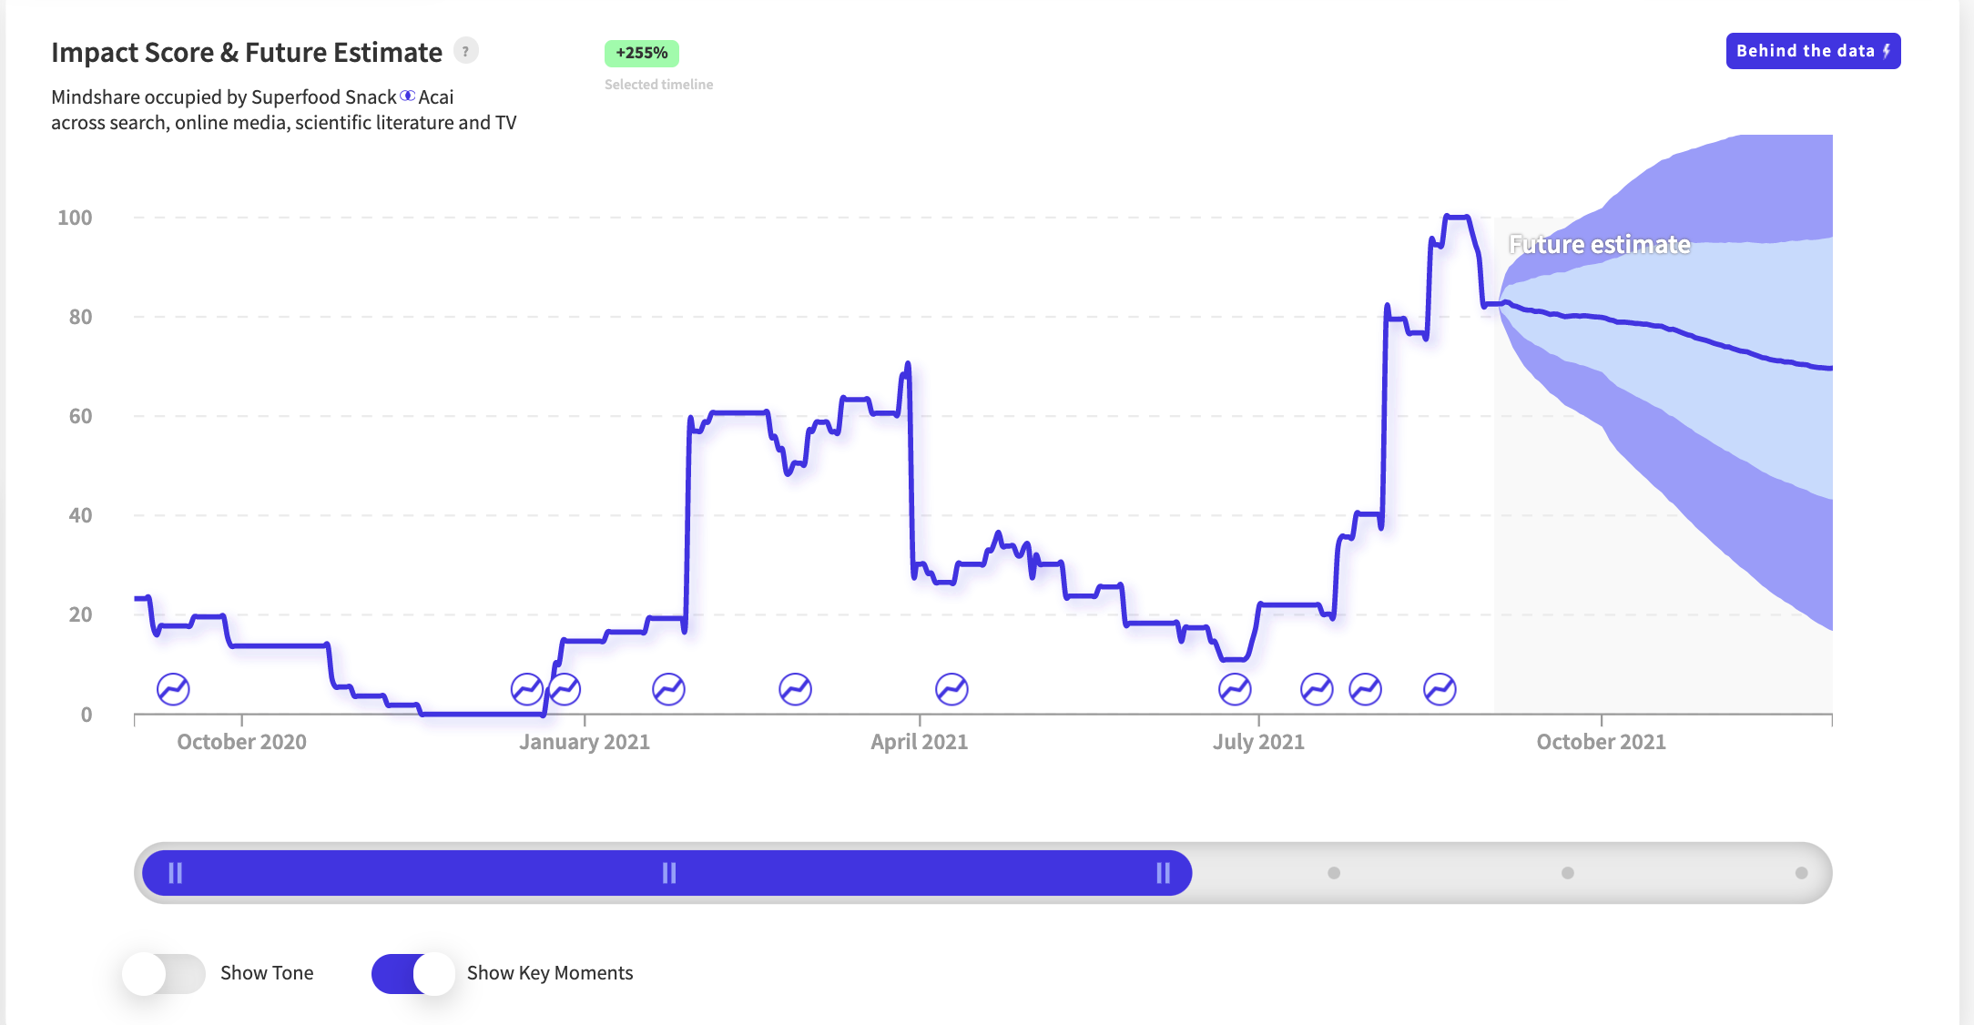
Task: Click the key moment icon near late January 2021
Action: pyautogui.click(x=668, y=689)
